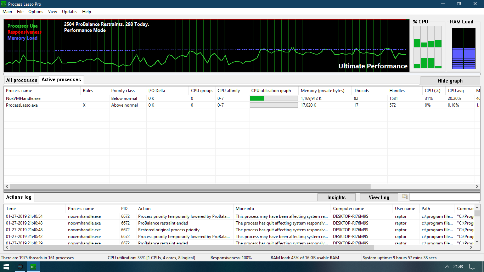Sort the log by Path column

[x=437, y=209]
